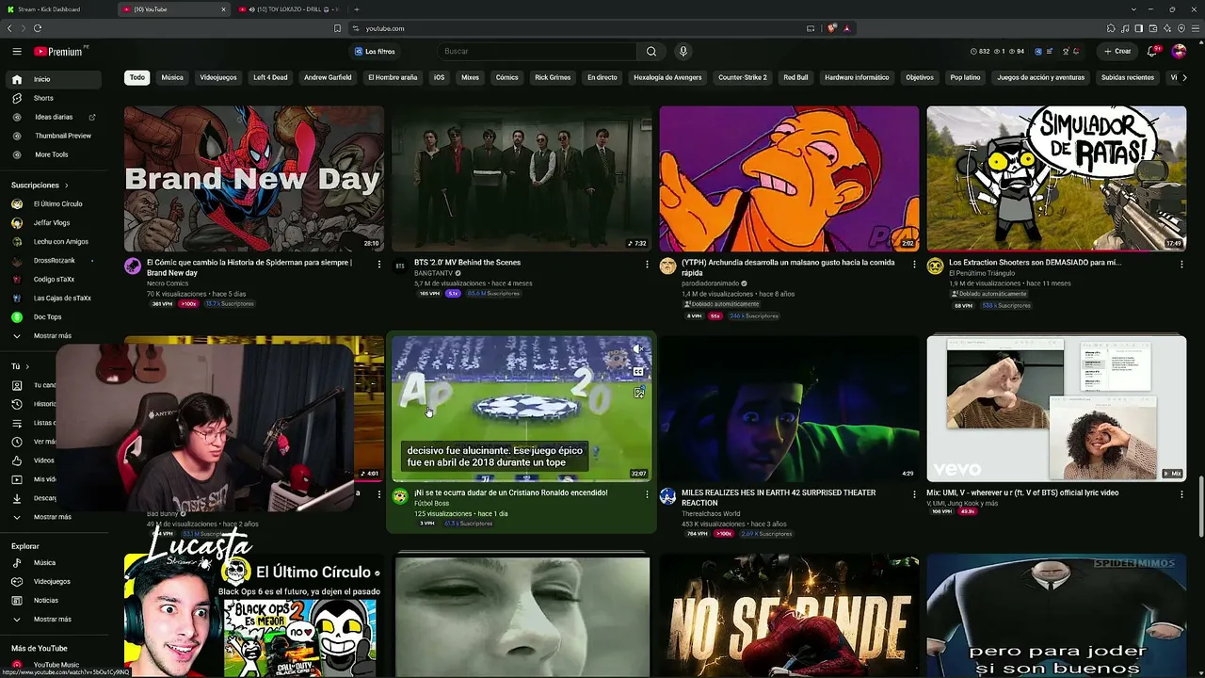The height and width of the screenshot is (678, 1205).
Task: Open options for the BTS '2.0' MV video
Action: click(x=647, y=265)
